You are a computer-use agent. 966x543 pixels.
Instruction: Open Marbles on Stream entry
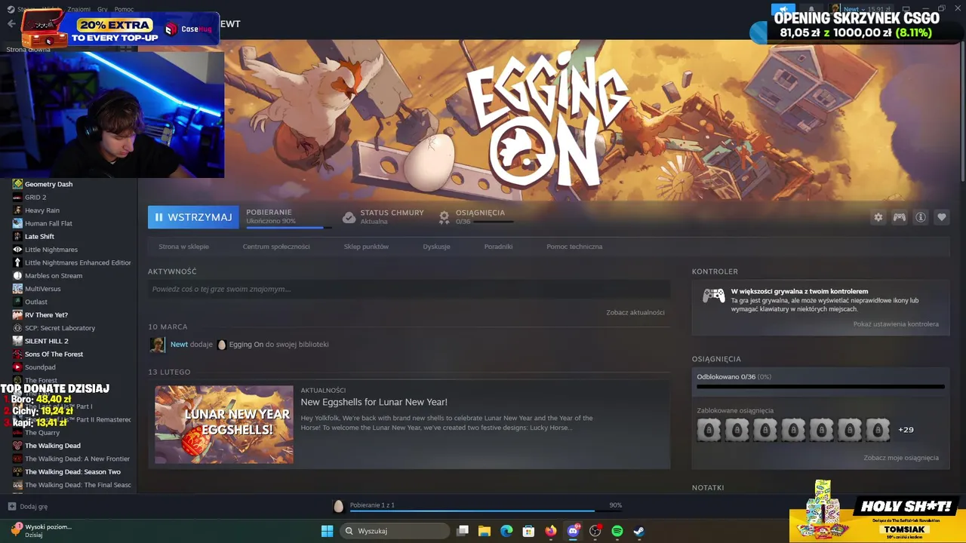tap(54, 276)
